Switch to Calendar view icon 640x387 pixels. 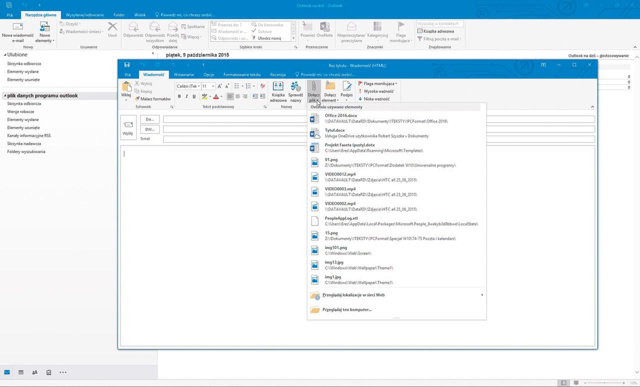21,372
